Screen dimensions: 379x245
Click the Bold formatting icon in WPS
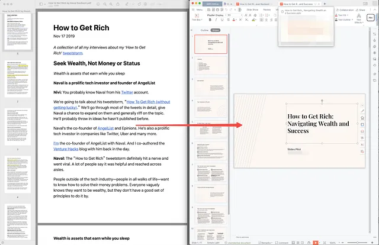pos(210,20)
